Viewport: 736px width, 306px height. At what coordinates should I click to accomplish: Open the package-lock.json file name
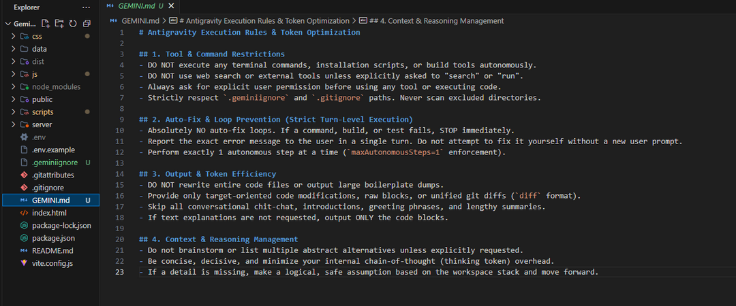(61, 226)
